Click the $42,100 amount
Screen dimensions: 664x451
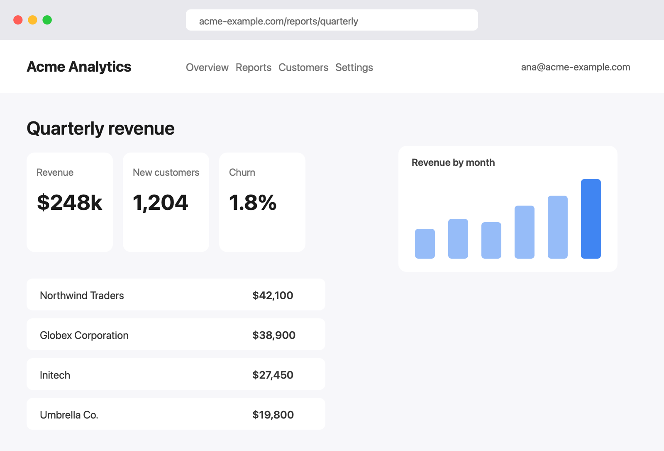pyautogui.click(x=273, y=295)
